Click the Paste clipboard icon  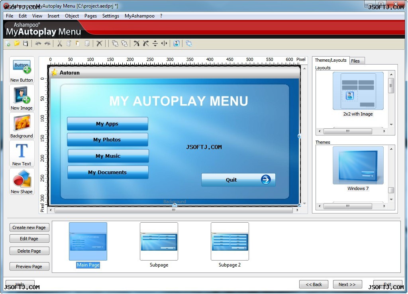78,43
